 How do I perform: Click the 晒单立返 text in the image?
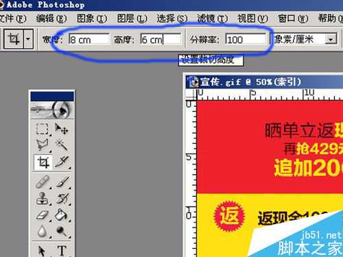pyautogui.click(x=300, y=131)
